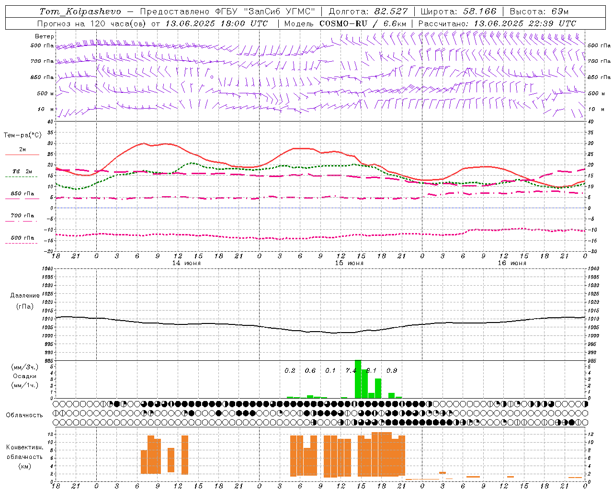Click the Давление panel label

(25, 296)
